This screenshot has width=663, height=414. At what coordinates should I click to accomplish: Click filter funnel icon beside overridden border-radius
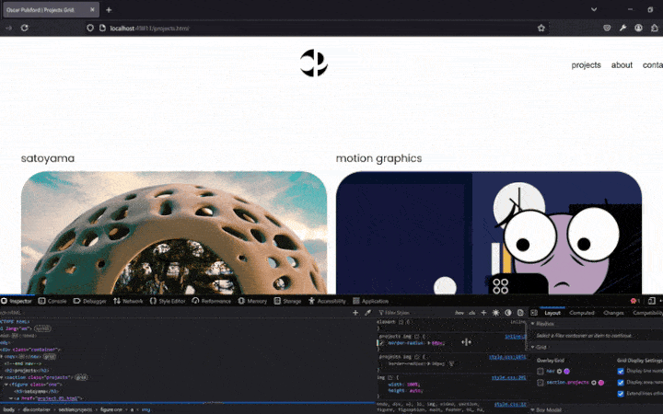tap(451, 363)
